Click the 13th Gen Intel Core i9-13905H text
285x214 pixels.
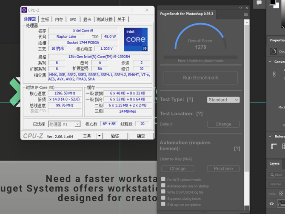(x=99, y=57)
